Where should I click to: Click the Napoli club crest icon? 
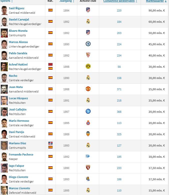[x=88, y=111]
